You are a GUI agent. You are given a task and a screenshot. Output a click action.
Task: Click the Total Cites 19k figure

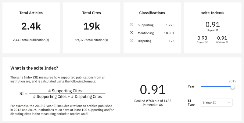point(91,27)
